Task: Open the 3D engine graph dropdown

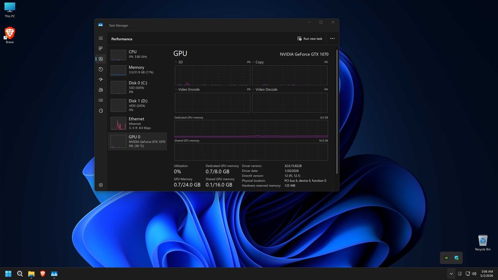Action: pyautogui.click(x=176, y=62)
